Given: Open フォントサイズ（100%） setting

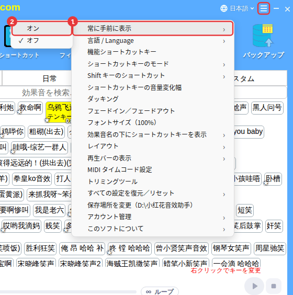Looking at the screenshot, I should 153,123.
